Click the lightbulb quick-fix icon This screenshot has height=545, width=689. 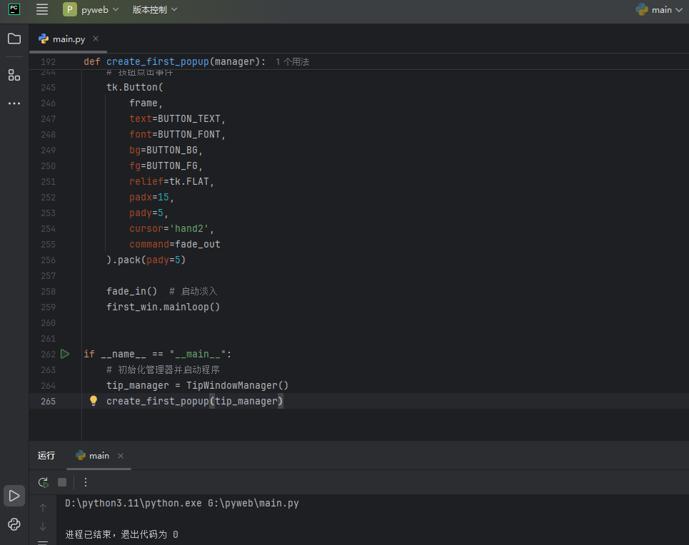93,401
